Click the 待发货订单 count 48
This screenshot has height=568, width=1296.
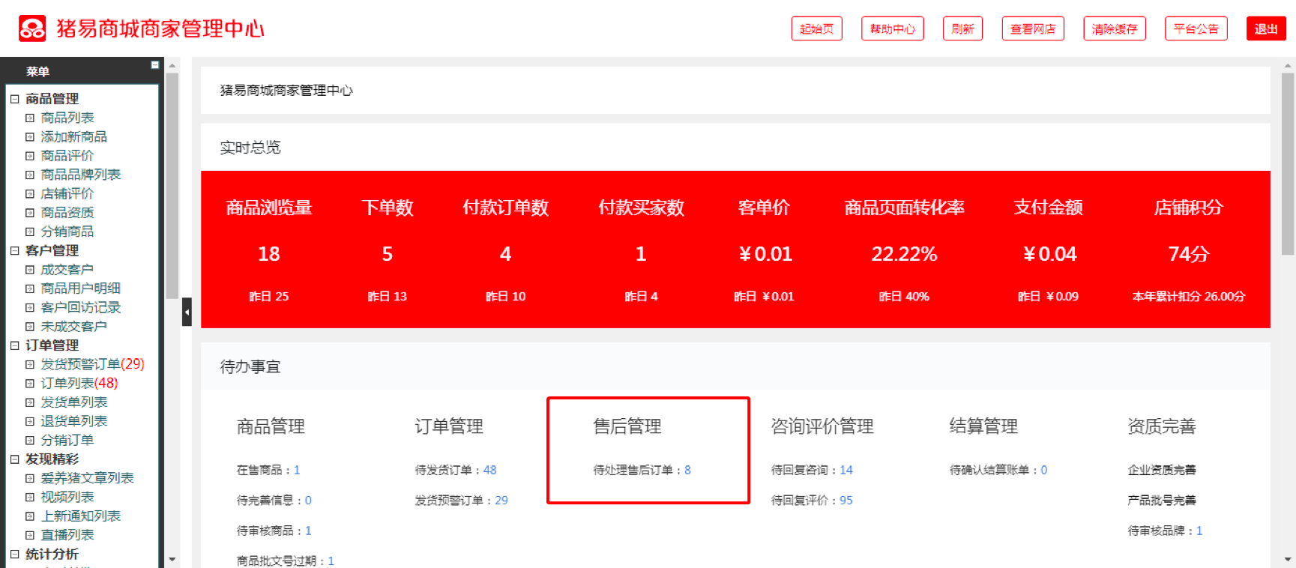point(489,471)
